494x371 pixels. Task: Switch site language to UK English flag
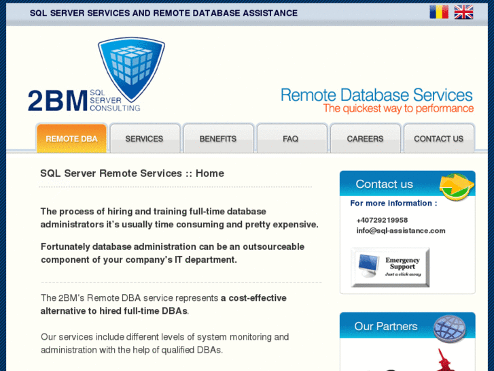(x=463, y=12)
